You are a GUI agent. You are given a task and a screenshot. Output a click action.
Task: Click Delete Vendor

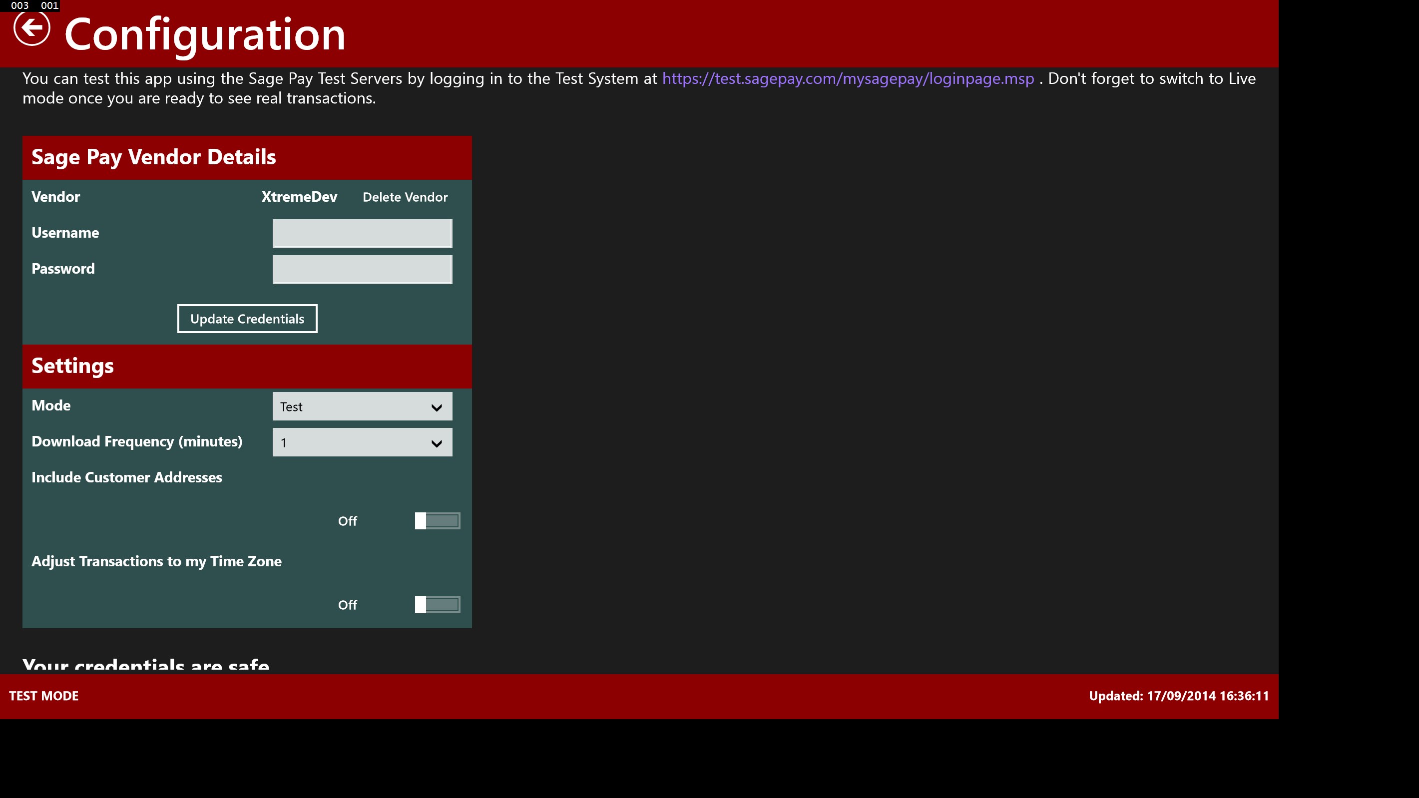point(405,197)
